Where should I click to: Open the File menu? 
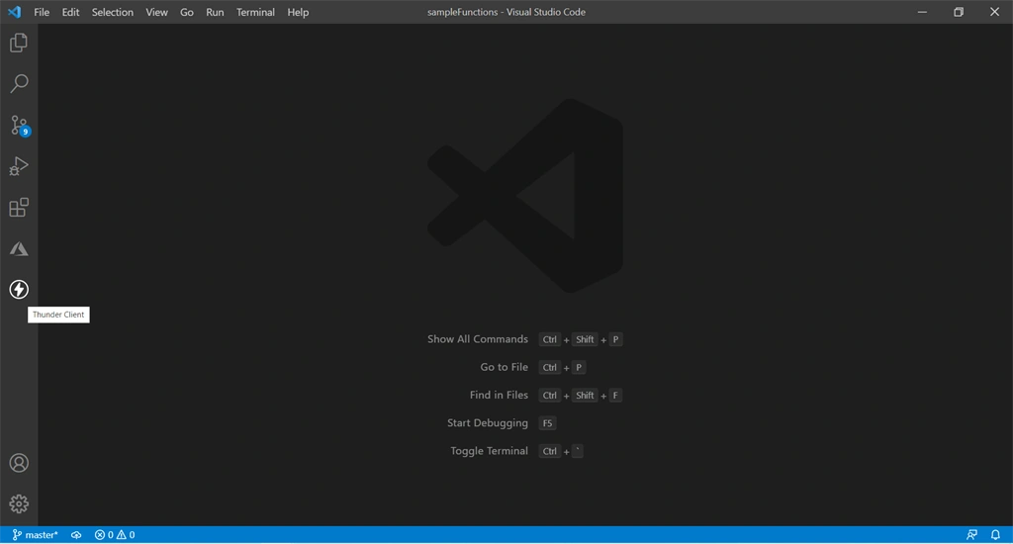(x=42, y=12)
